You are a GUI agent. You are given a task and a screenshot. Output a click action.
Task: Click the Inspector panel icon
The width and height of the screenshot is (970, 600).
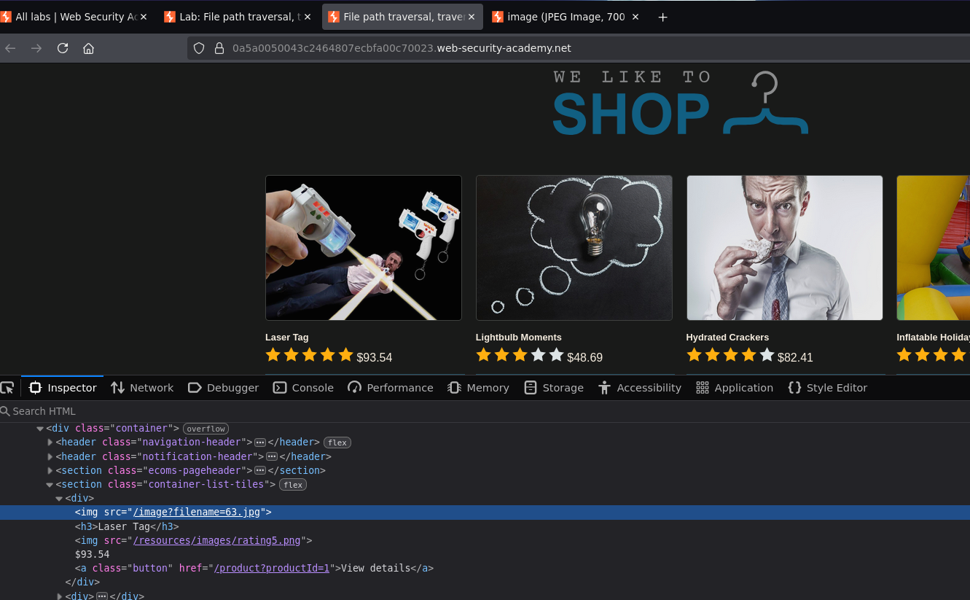pyautogui.click(x=35, y=388)
